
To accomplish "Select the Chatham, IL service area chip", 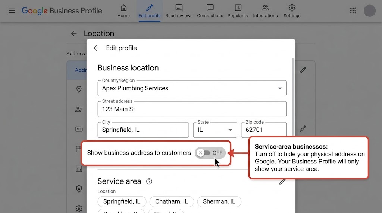I will tap(172, 201).
